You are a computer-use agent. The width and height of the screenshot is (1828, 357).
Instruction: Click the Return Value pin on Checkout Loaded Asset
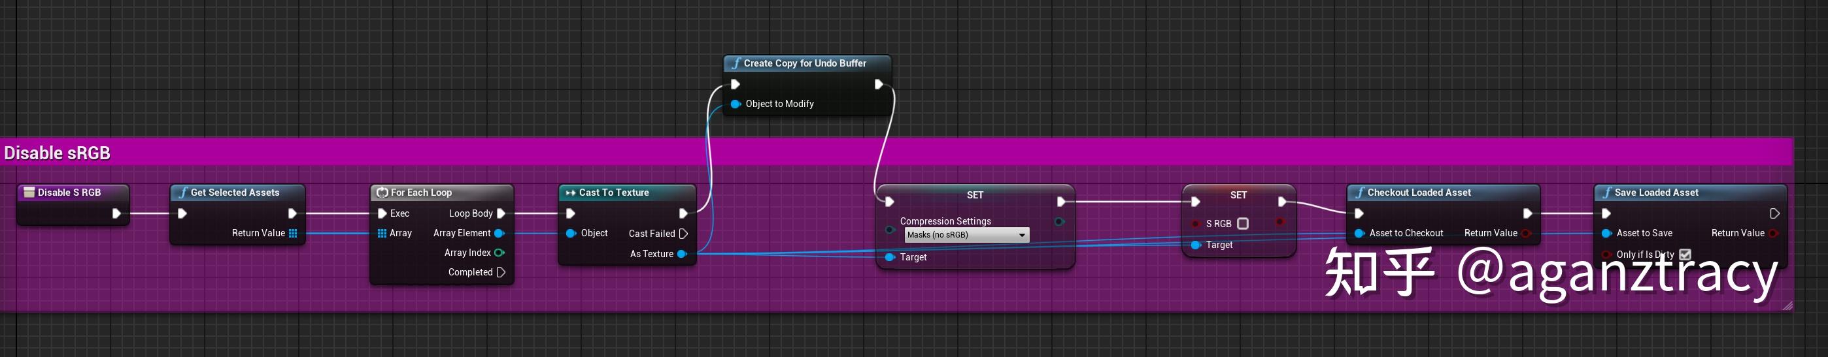[x=1526, y=233]
